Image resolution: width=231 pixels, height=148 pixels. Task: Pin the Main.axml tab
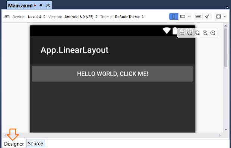pos(41,6)
